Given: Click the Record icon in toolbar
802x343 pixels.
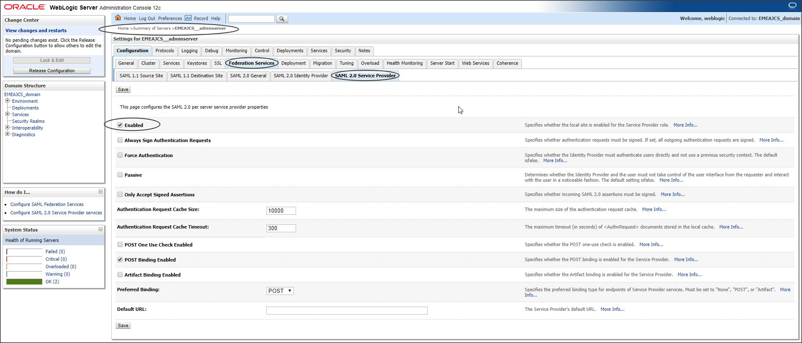Looking at the screenshot, I should (188, 18).
